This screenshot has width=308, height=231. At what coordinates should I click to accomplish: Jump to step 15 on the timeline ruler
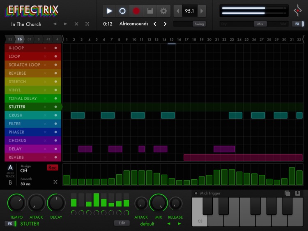click(x=172, y=39)
